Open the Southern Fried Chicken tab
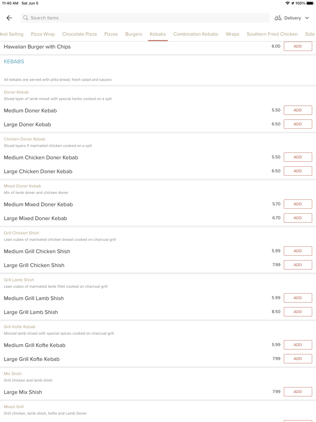 (272, 34)
